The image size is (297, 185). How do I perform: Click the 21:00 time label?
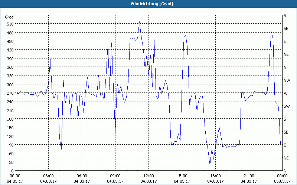click(x=249, y=176)
